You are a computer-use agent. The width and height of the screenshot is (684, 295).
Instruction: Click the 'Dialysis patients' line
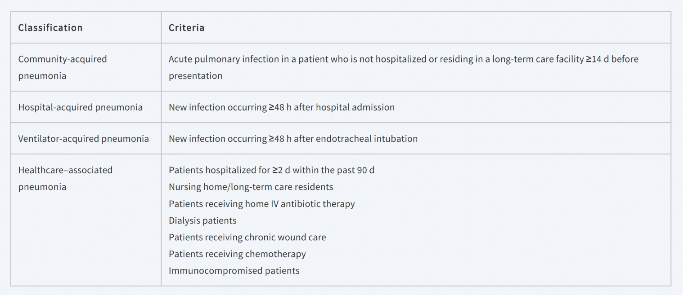click(x=202, y=220)
